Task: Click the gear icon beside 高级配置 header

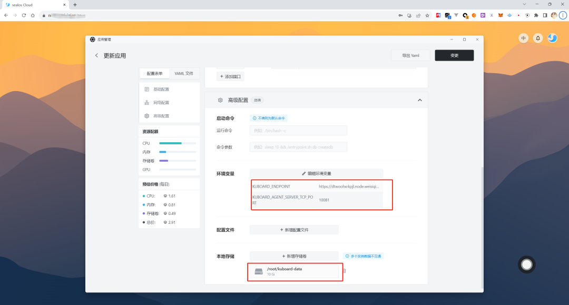Action: [x=220, y=100]
